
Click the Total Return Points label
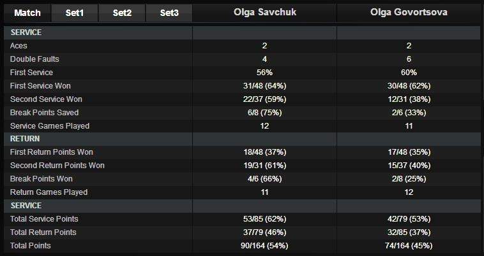(x=43, y=232)
